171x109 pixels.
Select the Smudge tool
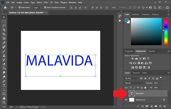pos(4,72)
